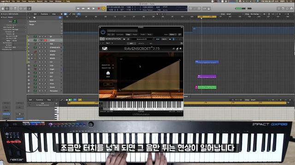295x165 pixels.
Task: Mute the E.G track
Action: point(40,62)
